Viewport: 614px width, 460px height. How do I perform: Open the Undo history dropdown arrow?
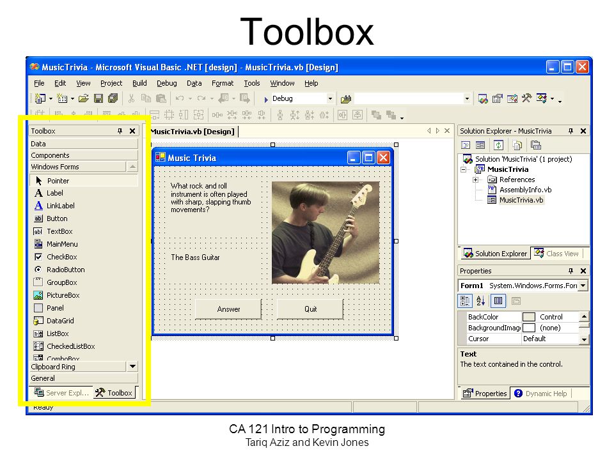point(191,98)
